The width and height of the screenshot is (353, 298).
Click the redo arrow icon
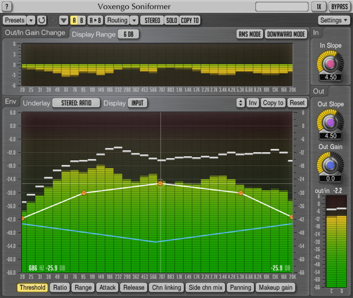tap(53, 20)
